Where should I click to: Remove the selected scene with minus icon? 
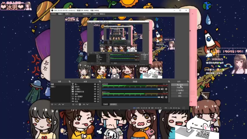click(x=56, y=104)
